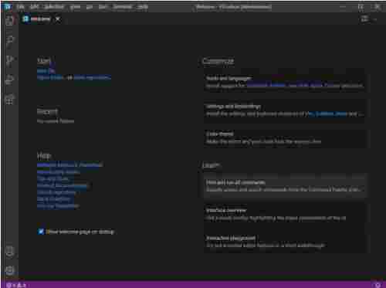Open the Run and Debug view
The width and height of the screenshot is (386, 288).
point(9,80)
